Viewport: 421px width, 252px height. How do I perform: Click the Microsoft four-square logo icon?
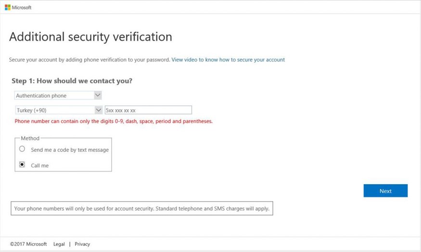point(8,8)
